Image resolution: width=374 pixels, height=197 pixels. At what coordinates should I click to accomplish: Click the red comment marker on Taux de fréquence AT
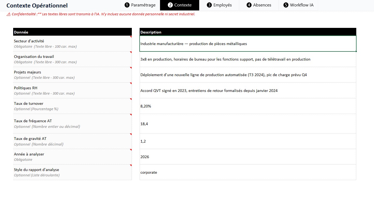pyautogui.click(x=131, y=115)
